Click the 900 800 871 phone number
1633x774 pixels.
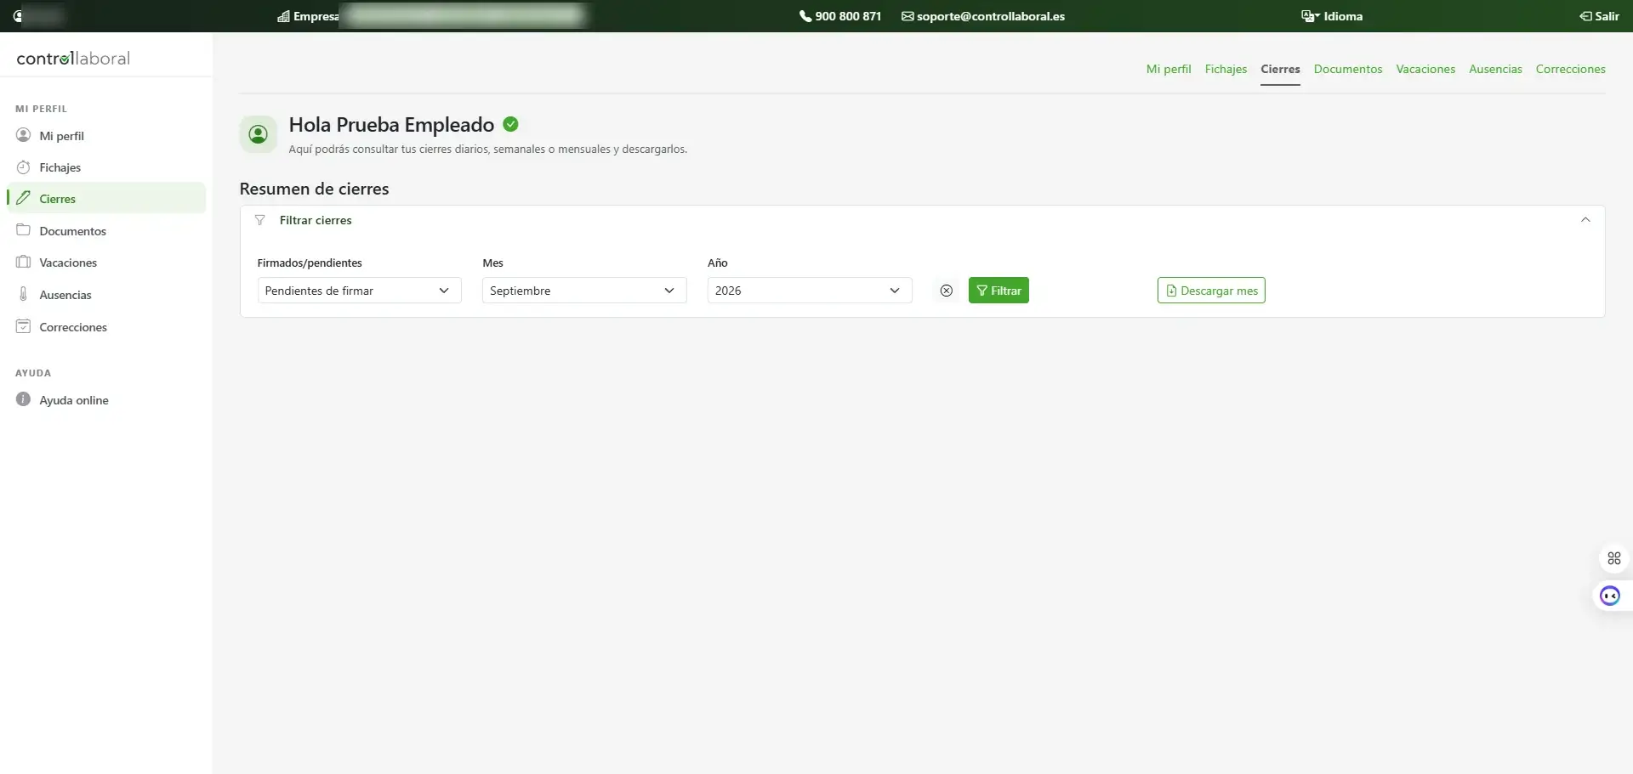point(840,16)
